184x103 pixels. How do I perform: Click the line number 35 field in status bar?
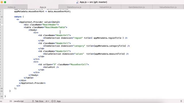point(11,101)
